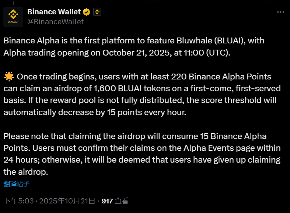
Task: Click the square Binance affiliate badge
Action: pos(97,12)
